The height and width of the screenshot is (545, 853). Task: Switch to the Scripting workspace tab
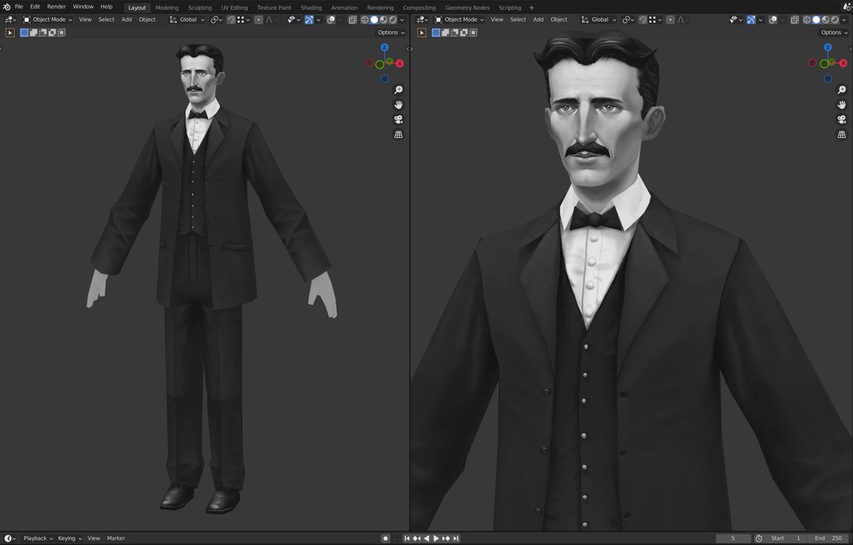point(510,8)
